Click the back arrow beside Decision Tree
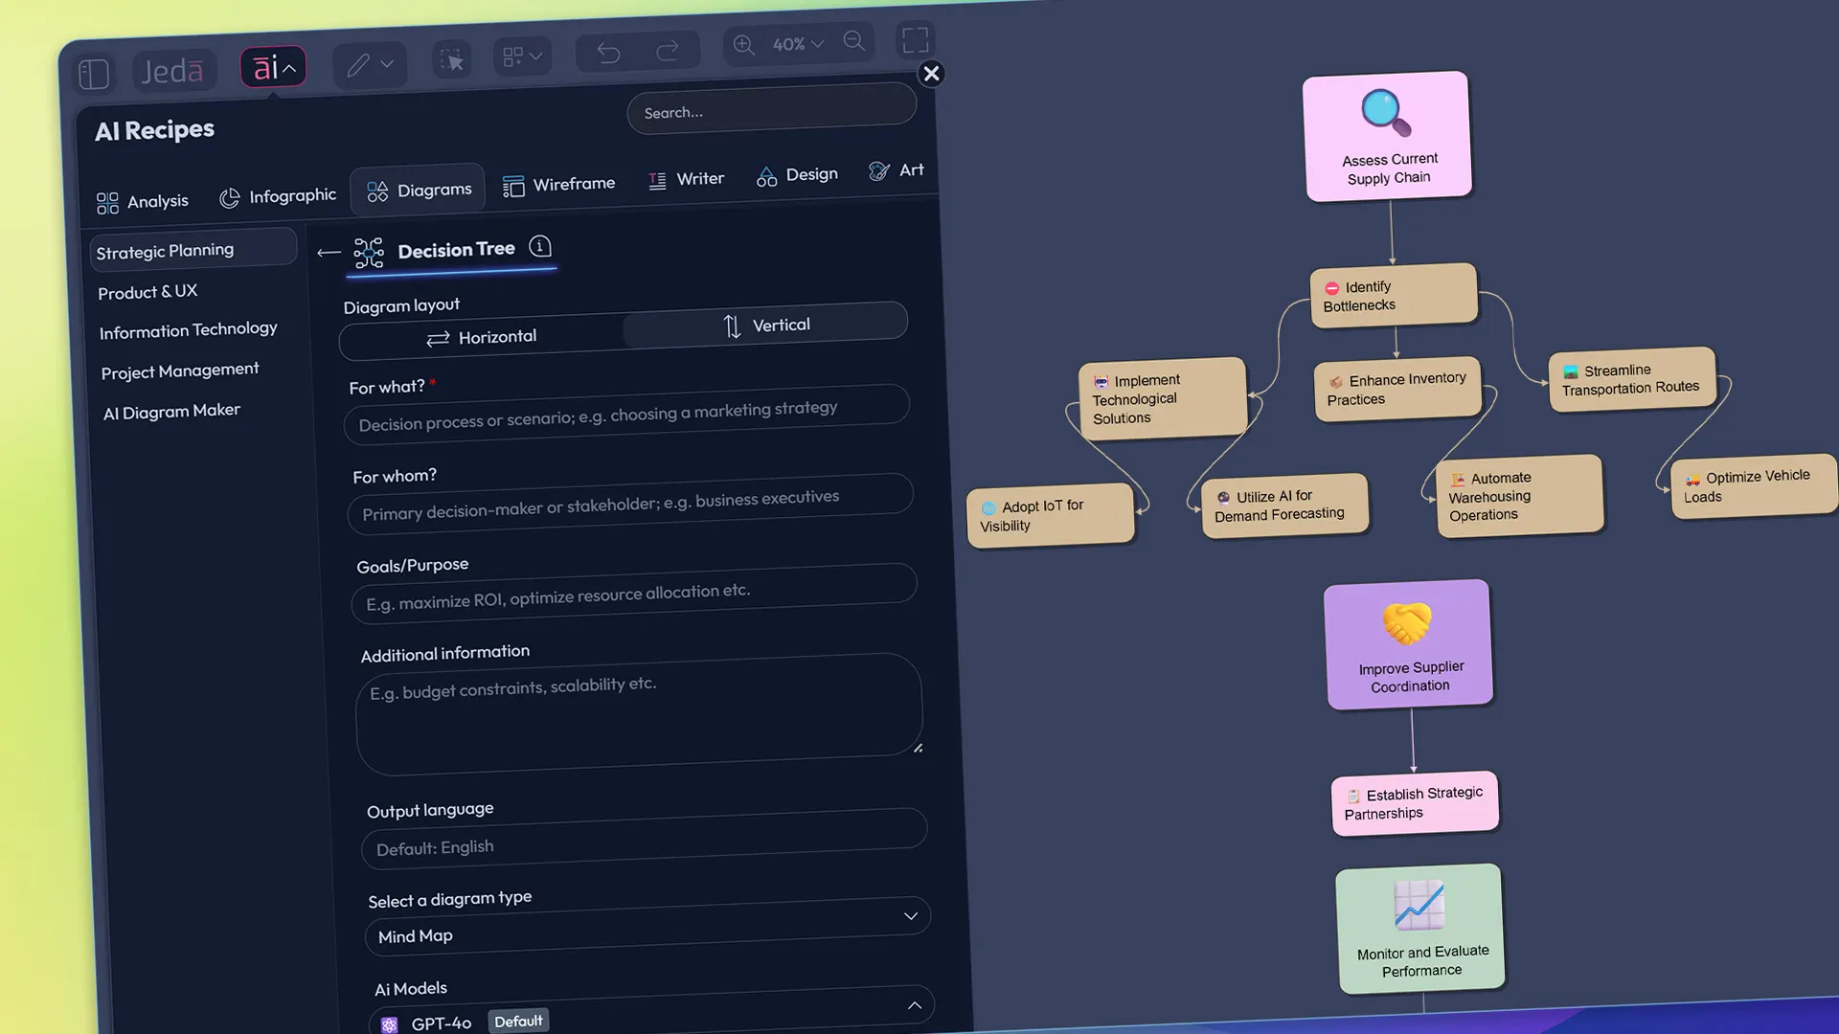 (329, 253)
